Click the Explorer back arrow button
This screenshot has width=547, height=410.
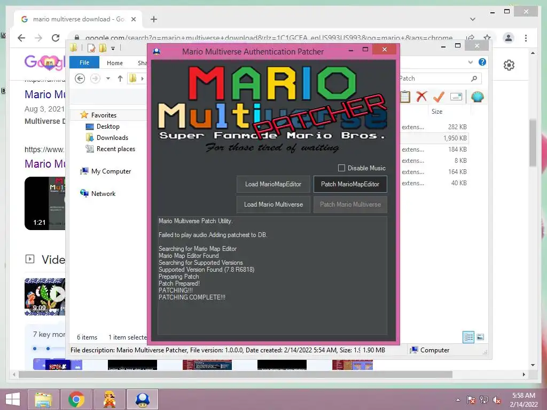[x=80, y=78]
